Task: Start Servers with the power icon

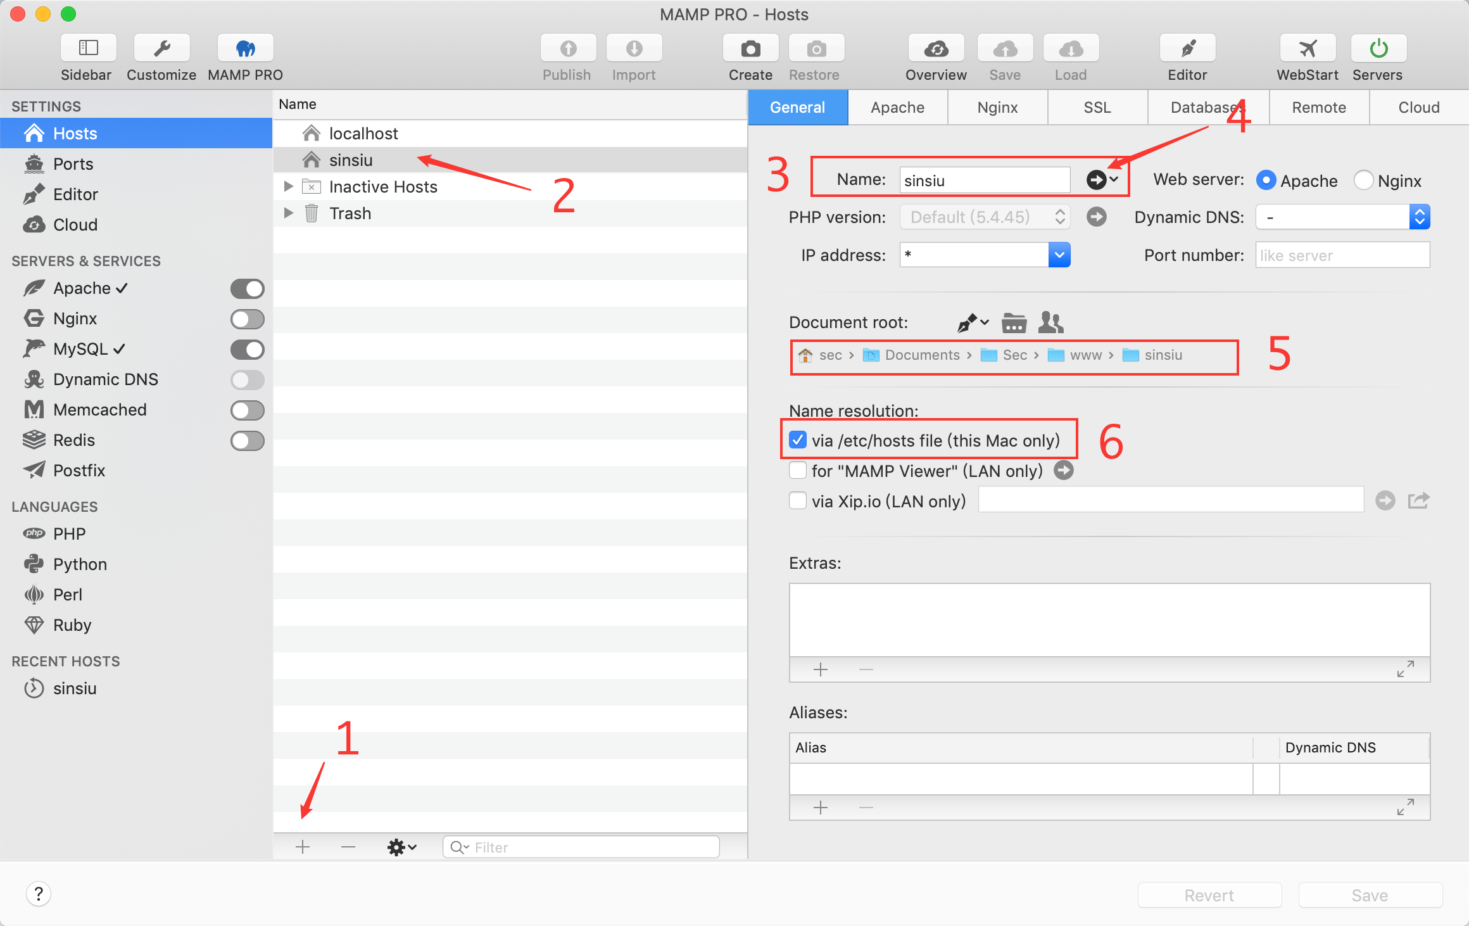Action: coord(1378,48)
